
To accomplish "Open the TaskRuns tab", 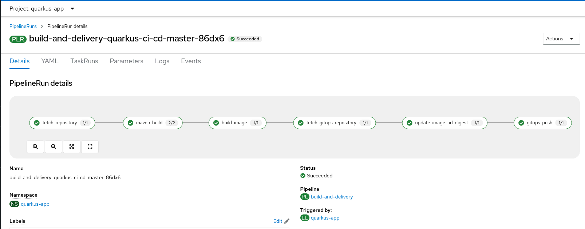I will [84, 61].
